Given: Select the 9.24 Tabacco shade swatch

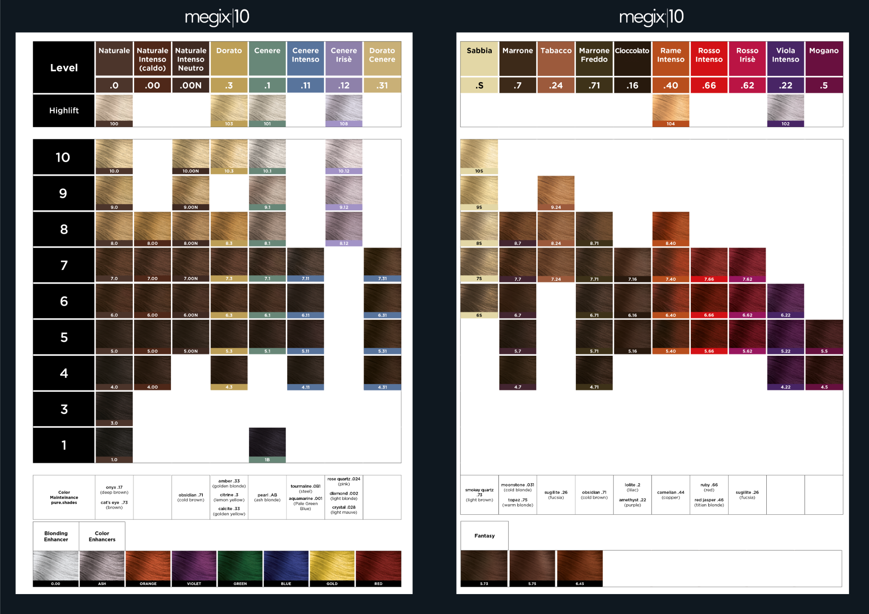Looking at the screenshot, I should (x=556, y=193).
